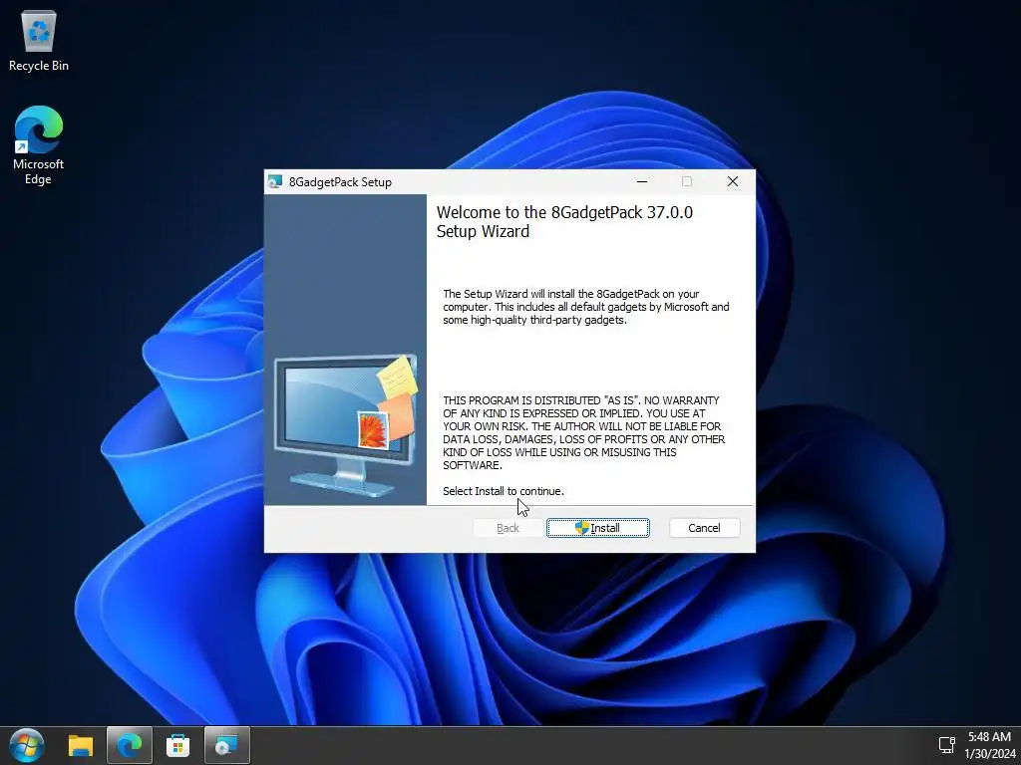Click the Install button
1021x765 pixels.
(598, 528)
